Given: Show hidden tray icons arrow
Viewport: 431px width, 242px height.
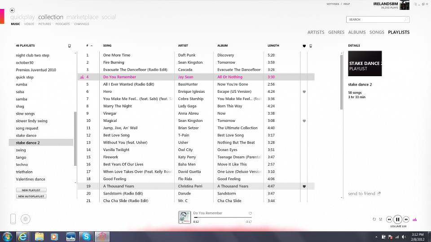Looking at the screenshot, I should click(376, 237).
